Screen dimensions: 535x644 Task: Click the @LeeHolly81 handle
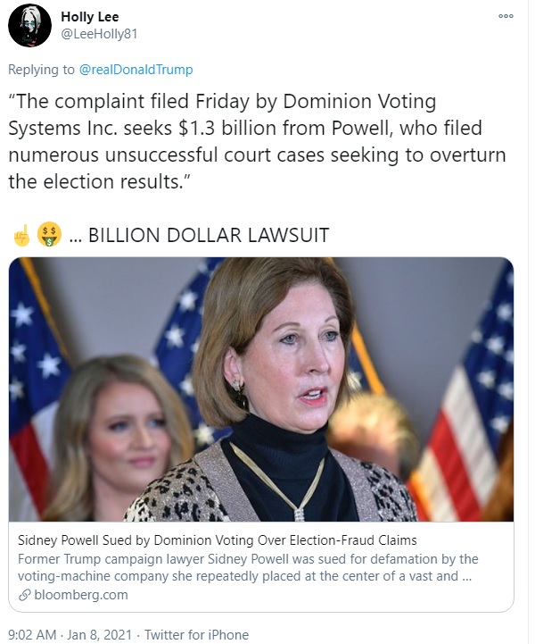[x=98, y=33]
